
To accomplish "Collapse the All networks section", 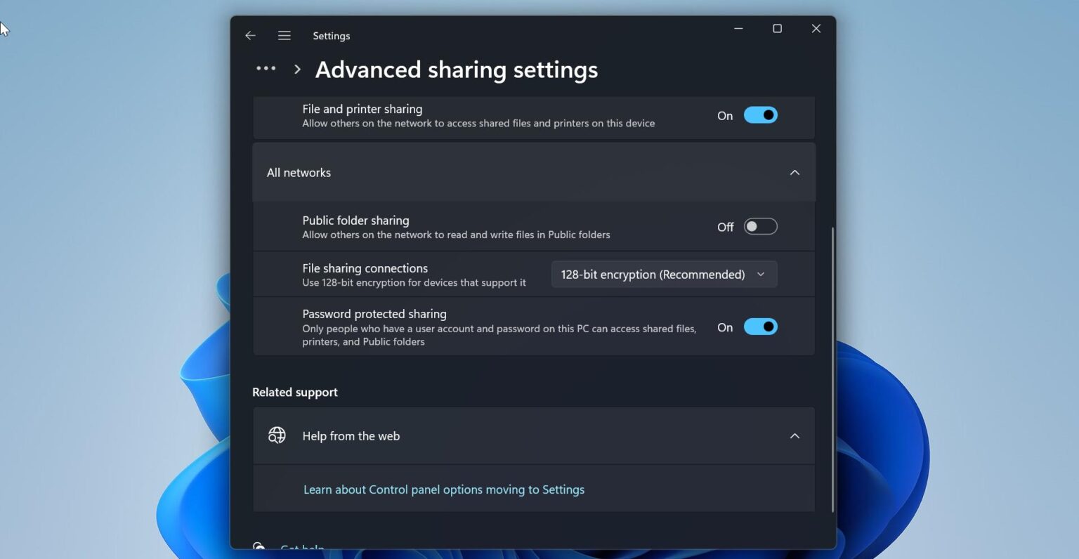I will coord(794,173).
